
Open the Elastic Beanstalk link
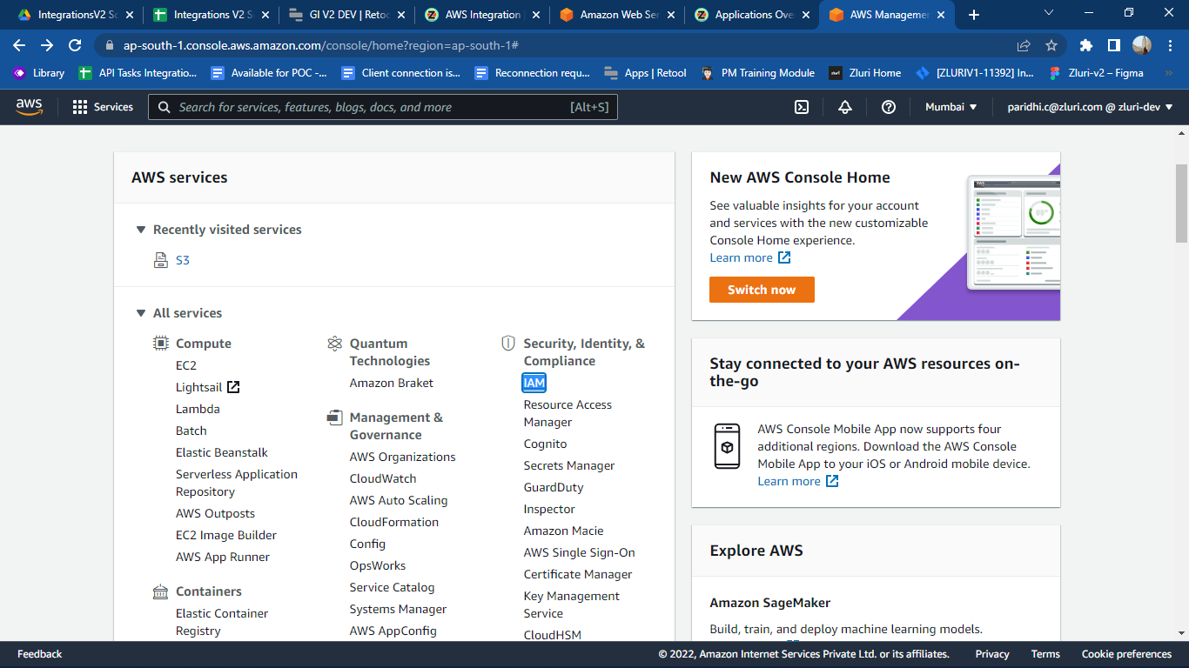coord(222,452)
